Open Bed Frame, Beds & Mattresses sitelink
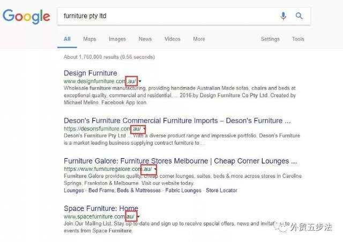The image size is (343, 242). point(124,190)
